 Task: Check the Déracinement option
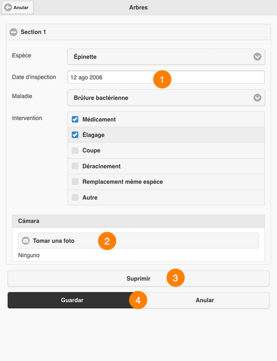click(x=75, y=166)
